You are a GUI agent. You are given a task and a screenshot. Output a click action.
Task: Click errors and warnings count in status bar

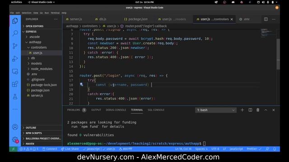pos(29,149)
